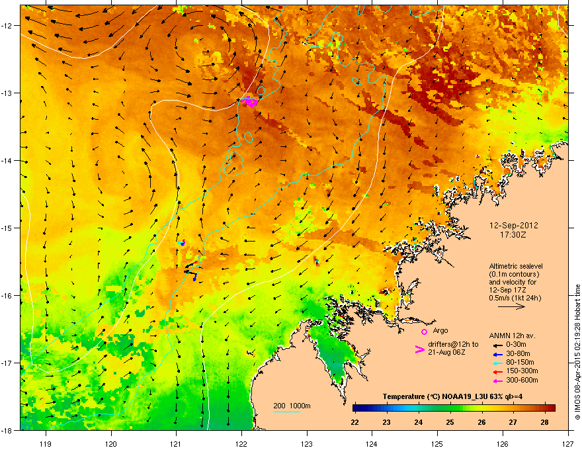Click the '17:30Z' time label
The height and width of the screenshot is (450, 582).
[513, 235]
